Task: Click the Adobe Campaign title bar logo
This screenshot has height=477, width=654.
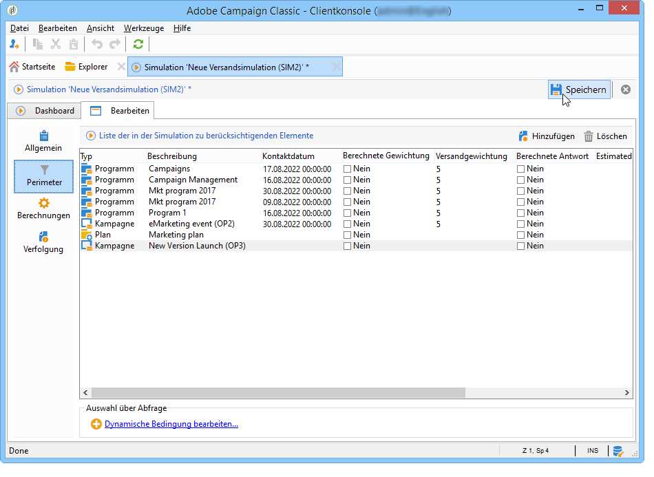Action: (x=12, y=10)
